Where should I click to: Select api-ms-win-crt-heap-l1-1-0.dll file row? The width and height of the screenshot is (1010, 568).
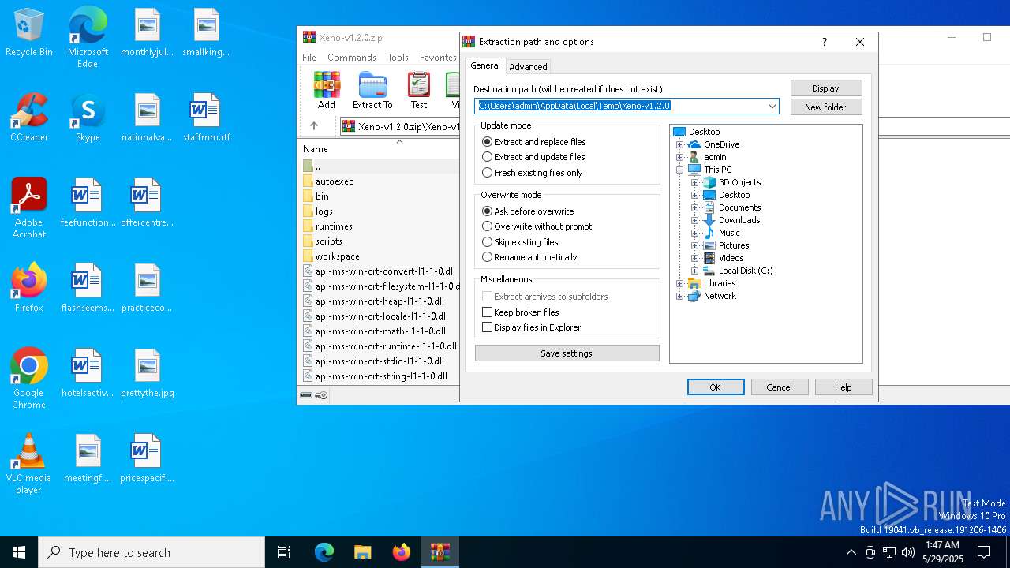coord(379,301)
